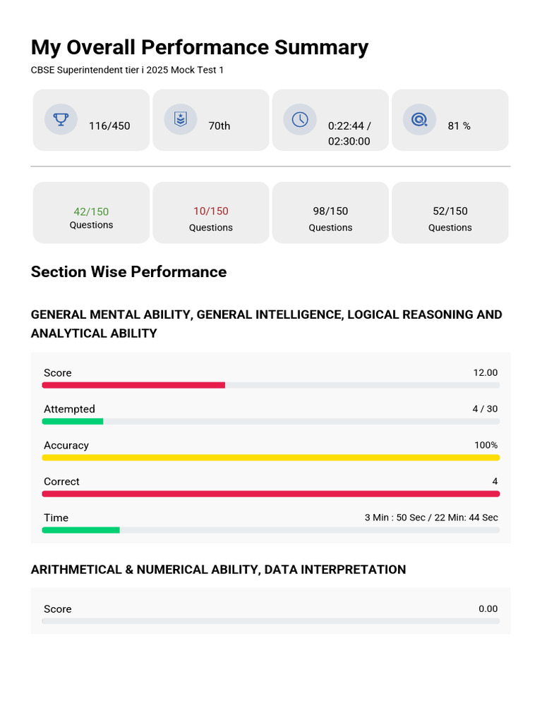
Task: Select the 98/150 Questions card
Action: (x=330, y=212)
